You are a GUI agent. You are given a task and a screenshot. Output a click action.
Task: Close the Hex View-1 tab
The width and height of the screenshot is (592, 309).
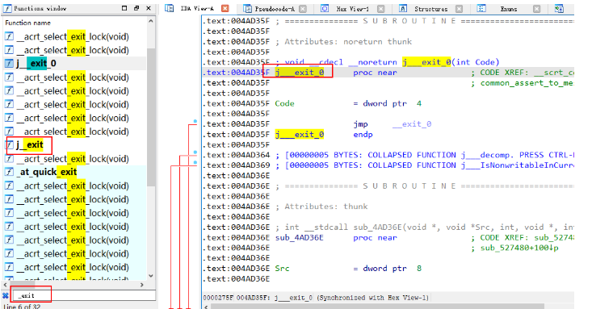(381, 9)
